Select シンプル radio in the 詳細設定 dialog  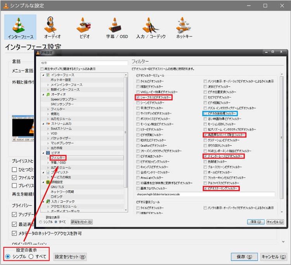(41, 222)
